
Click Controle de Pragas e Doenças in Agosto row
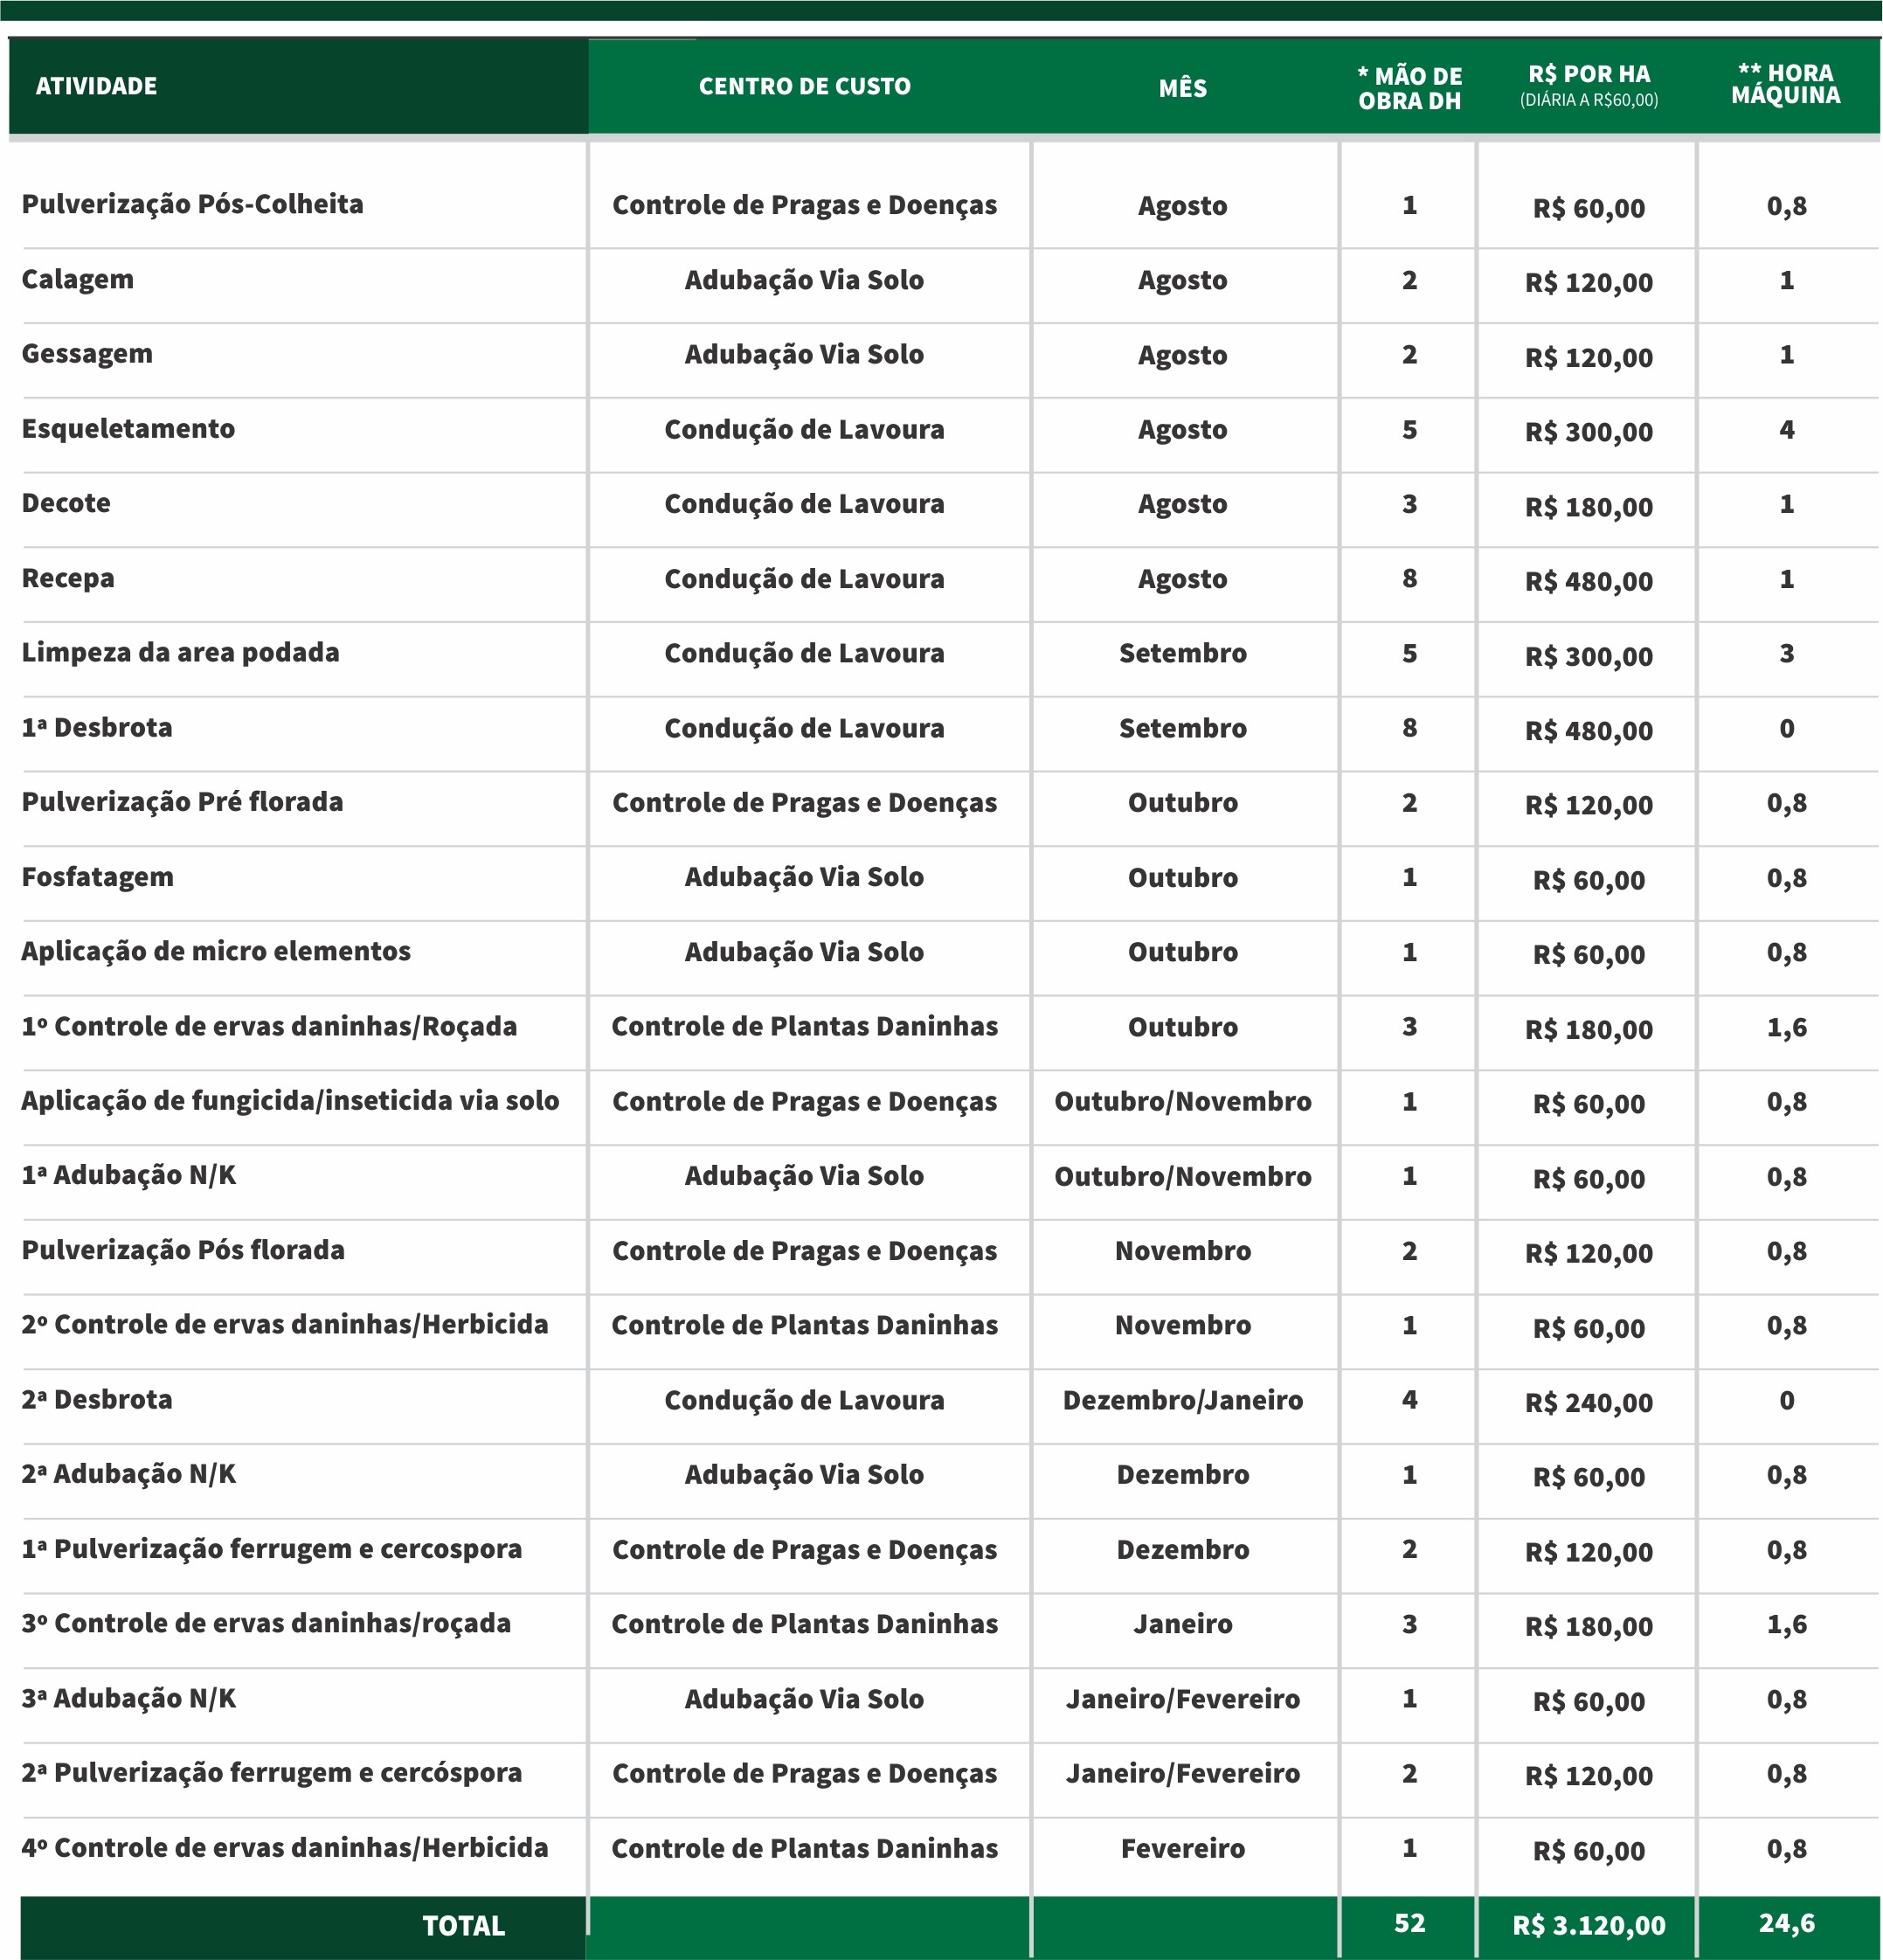click(x=805, y=205)
